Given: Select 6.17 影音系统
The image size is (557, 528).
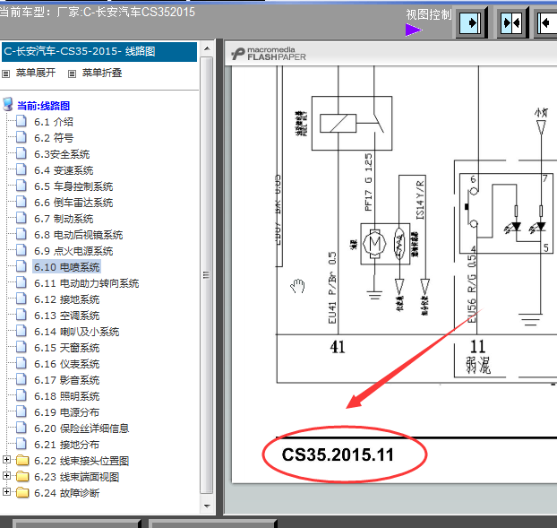Looking at the screenshot, I should click(67, 380).
